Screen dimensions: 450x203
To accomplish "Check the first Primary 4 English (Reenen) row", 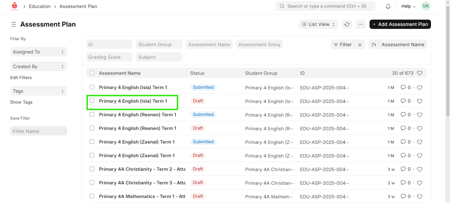I will (92, 114).
